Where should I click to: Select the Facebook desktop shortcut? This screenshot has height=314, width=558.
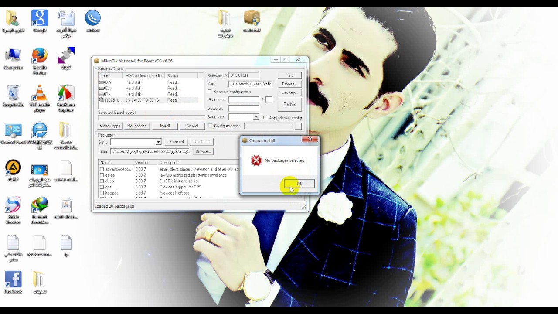click(13, 283)
